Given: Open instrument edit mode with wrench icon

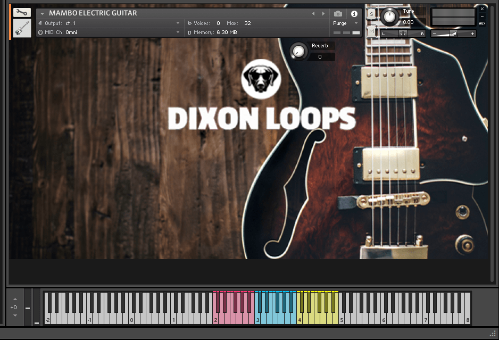Looking at the screenshot, I should click(x=22, y=12).
